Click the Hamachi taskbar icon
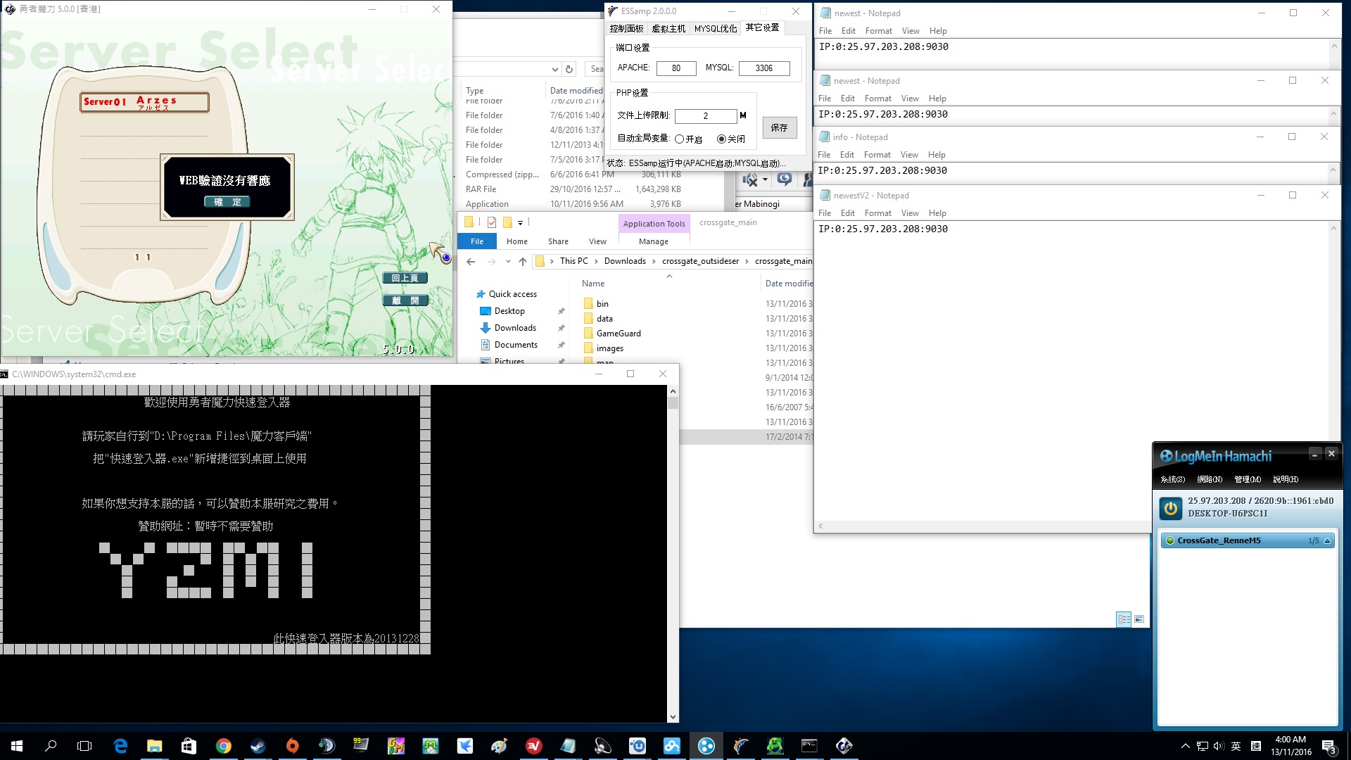The height and width of the screenshot is (760, 1351). click(706, 746)
